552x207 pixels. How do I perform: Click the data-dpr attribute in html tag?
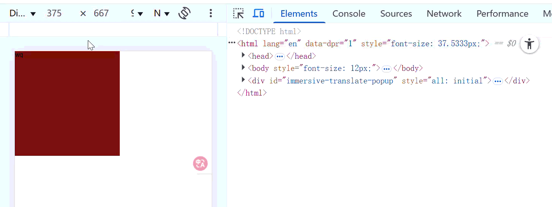point(331,44)
